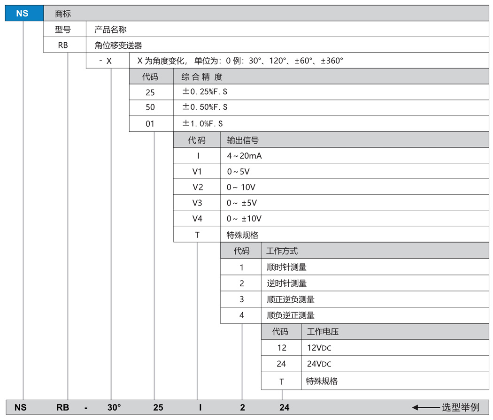Screen dimensions: 493x420
Task: Select the 商标 header row
Action: [x=63, y=14]
